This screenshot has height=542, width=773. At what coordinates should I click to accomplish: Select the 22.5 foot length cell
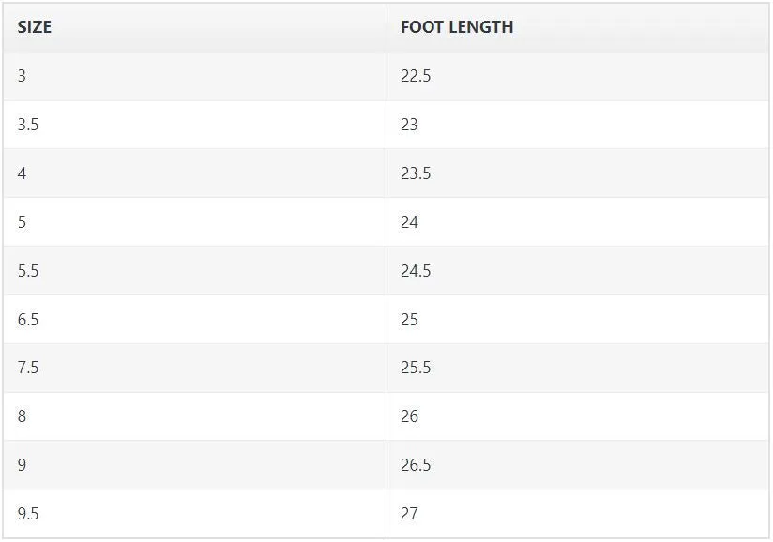tap(577, 76)
